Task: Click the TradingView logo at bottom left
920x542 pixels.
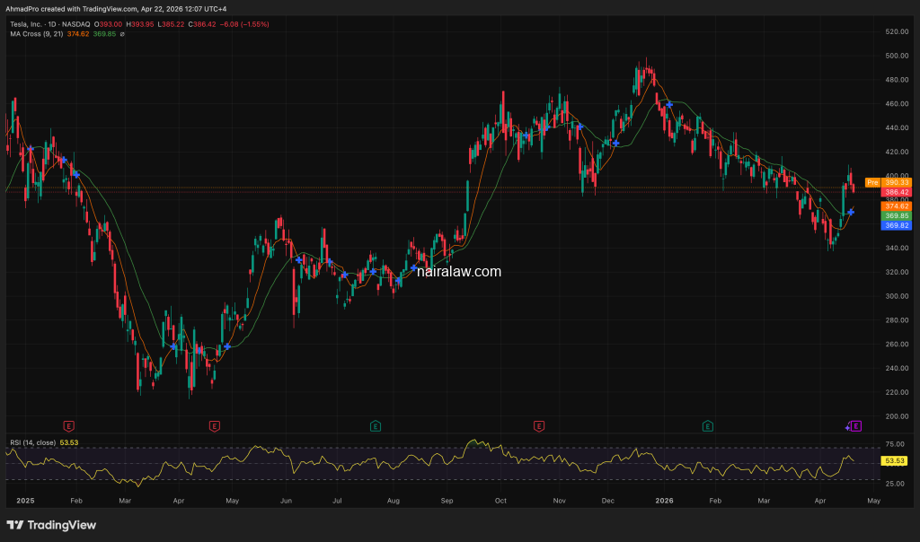Action: pos(52,525)
